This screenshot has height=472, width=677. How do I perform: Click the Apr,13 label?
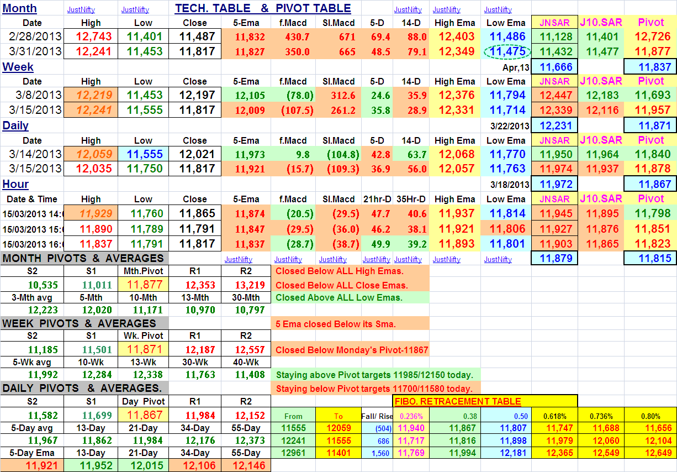point(516,67)
